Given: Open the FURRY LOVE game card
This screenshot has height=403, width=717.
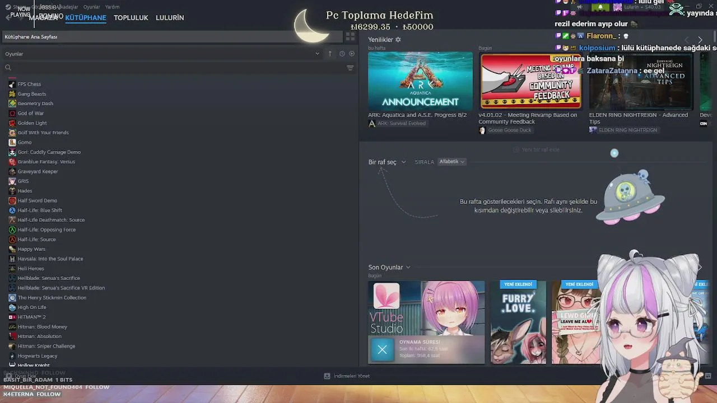Looking at the screenshot, I should point(518,322).
